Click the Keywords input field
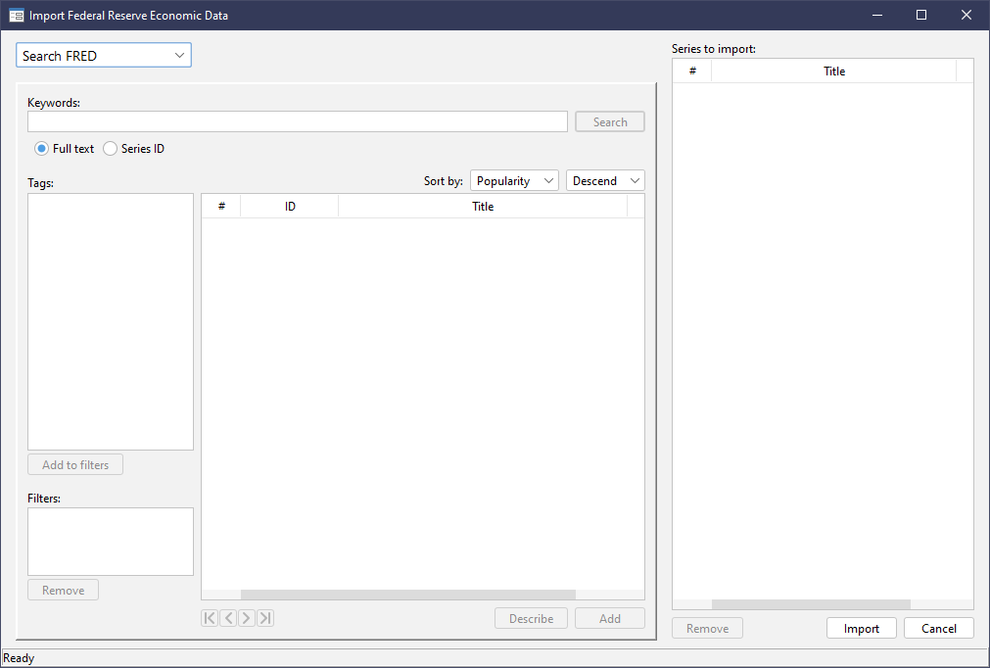The image size is (990, 668). coord(298,121)
